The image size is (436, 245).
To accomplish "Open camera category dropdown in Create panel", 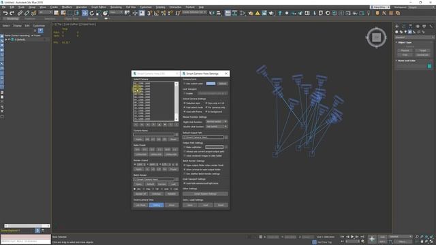I will point(414,37).
